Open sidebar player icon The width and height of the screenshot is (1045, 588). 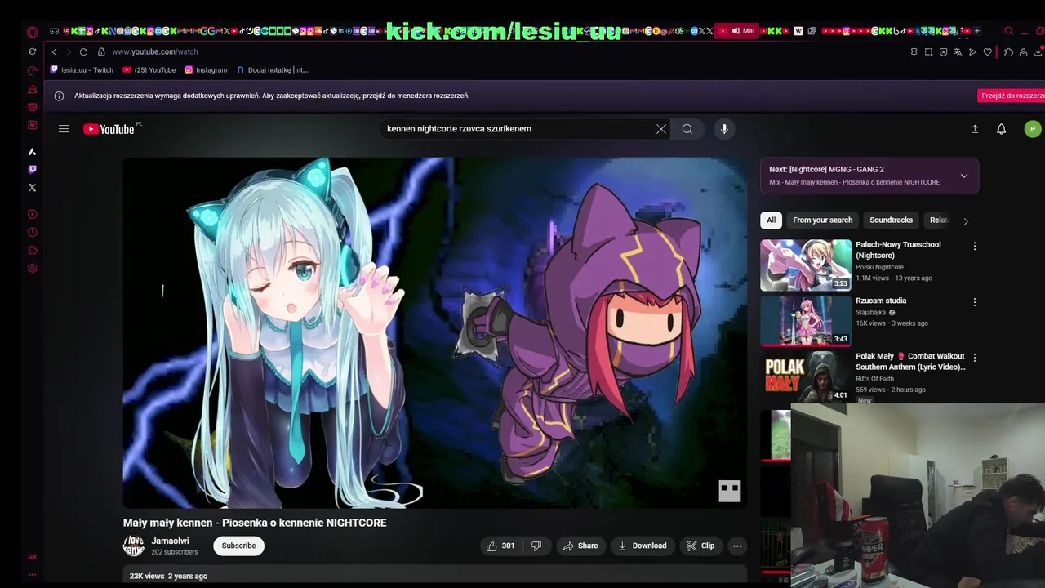click(x=33, y=215)
